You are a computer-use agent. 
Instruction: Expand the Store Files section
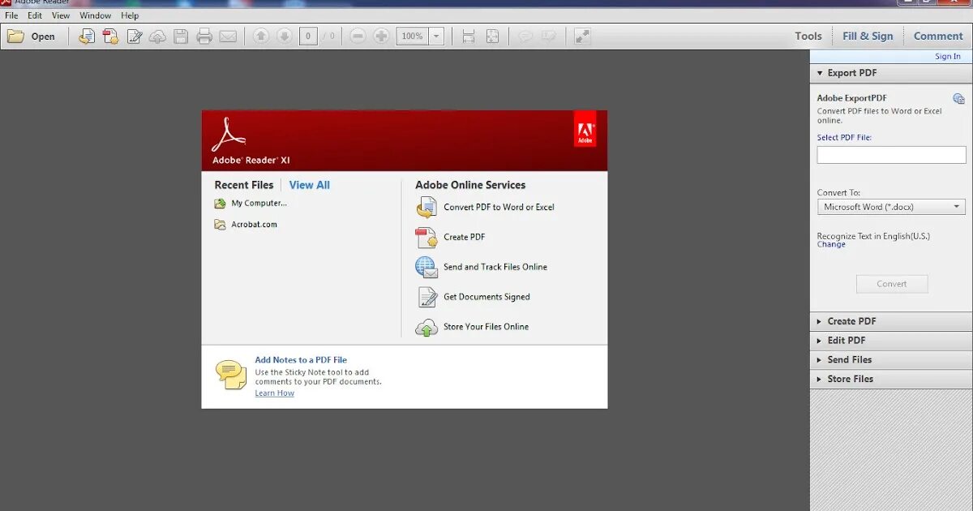pos(891,380)
